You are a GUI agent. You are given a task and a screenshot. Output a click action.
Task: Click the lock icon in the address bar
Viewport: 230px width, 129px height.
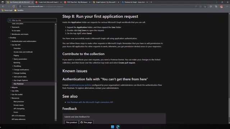20,6
